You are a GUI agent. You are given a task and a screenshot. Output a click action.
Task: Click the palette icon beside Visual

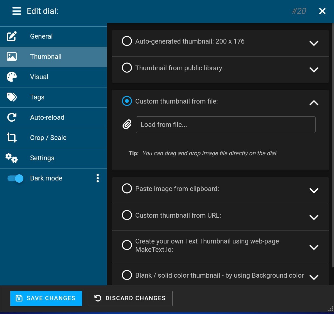pyautogui.click(x=12, y=77)
